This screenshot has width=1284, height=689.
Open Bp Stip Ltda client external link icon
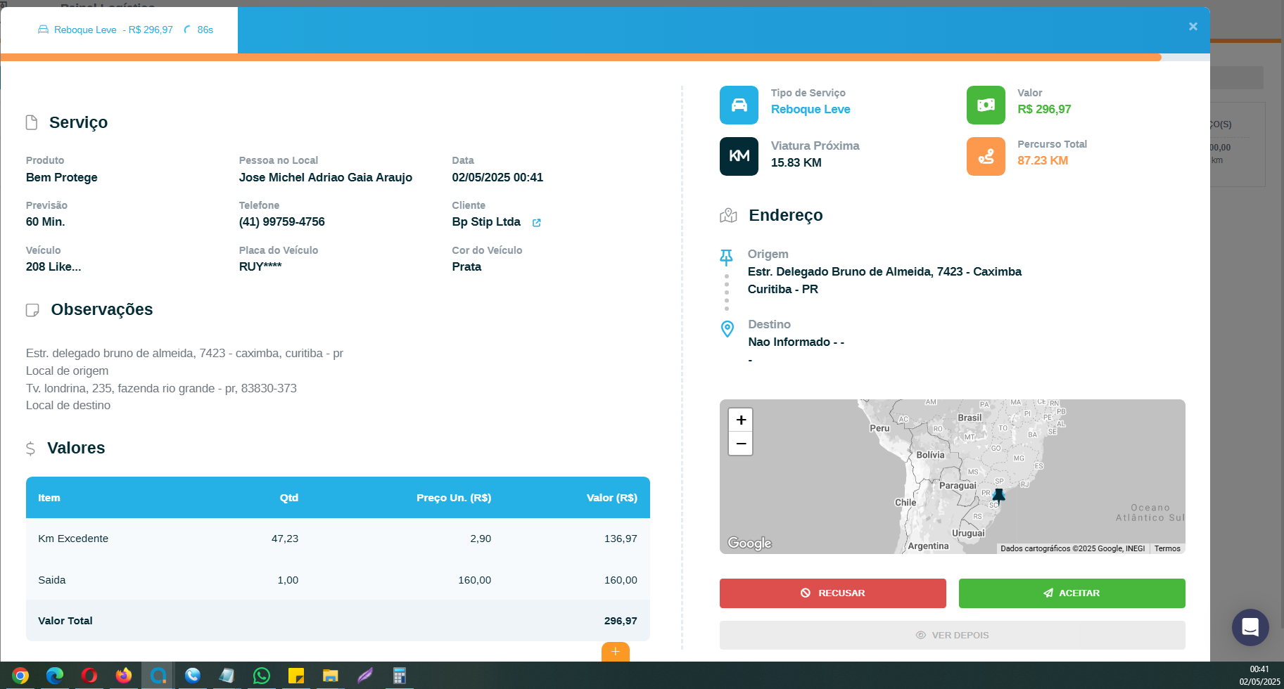537,223
